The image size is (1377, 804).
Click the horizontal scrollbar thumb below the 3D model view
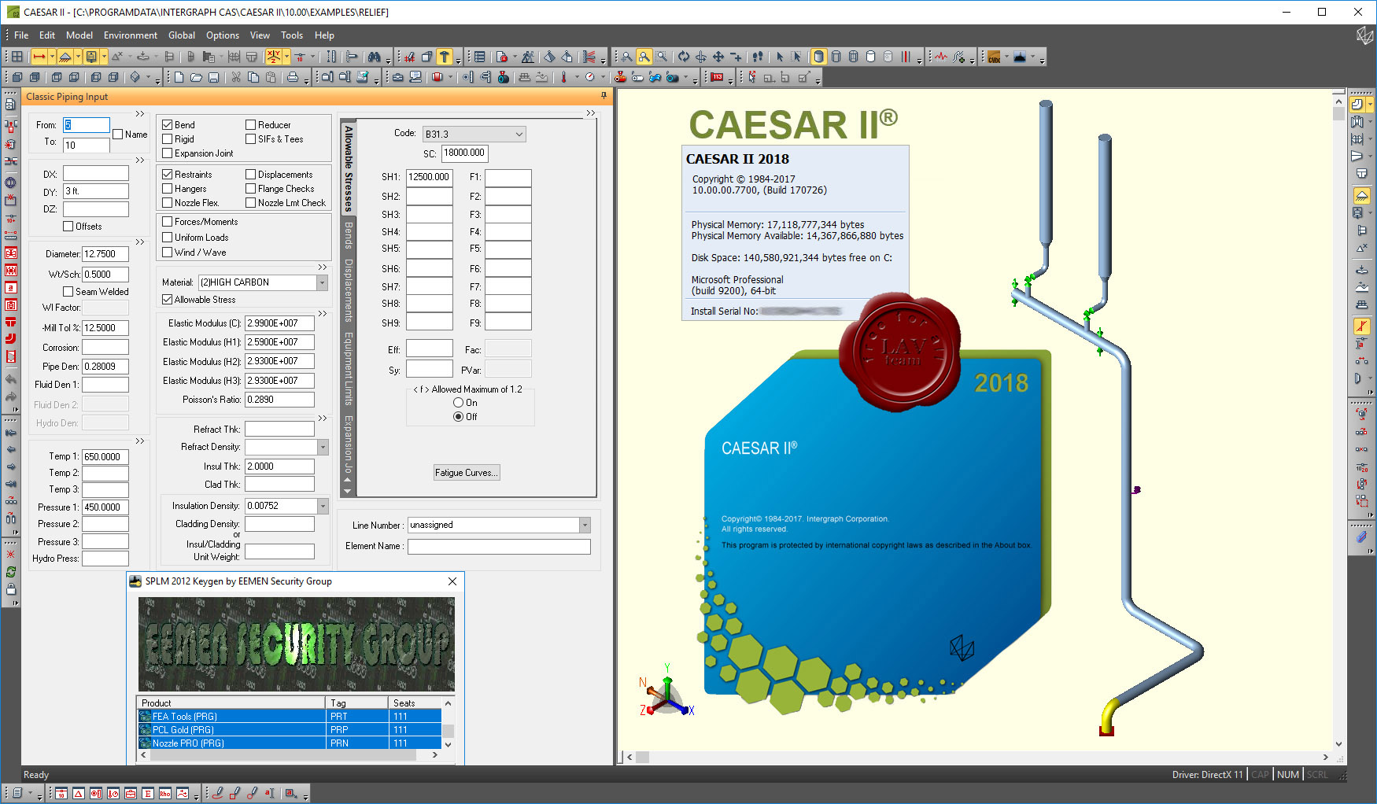pos(643,757)
